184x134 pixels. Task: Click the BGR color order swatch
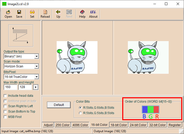151,109
